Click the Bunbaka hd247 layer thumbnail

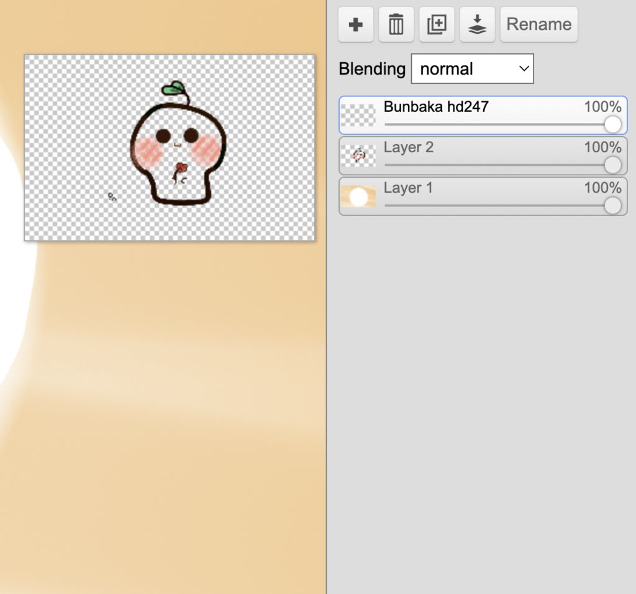358,115
